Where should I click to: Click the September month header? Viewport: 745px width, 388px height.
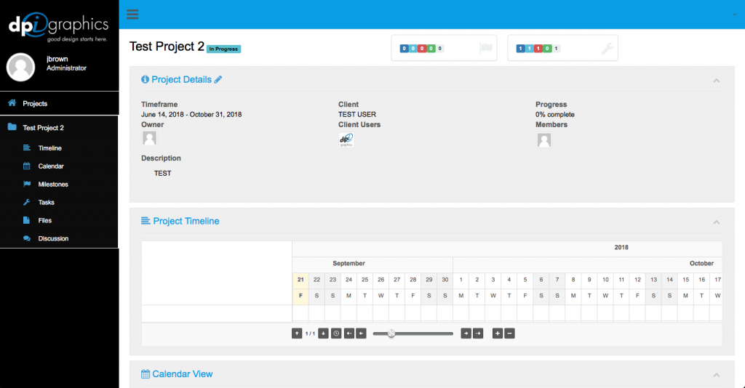[348, 263]
